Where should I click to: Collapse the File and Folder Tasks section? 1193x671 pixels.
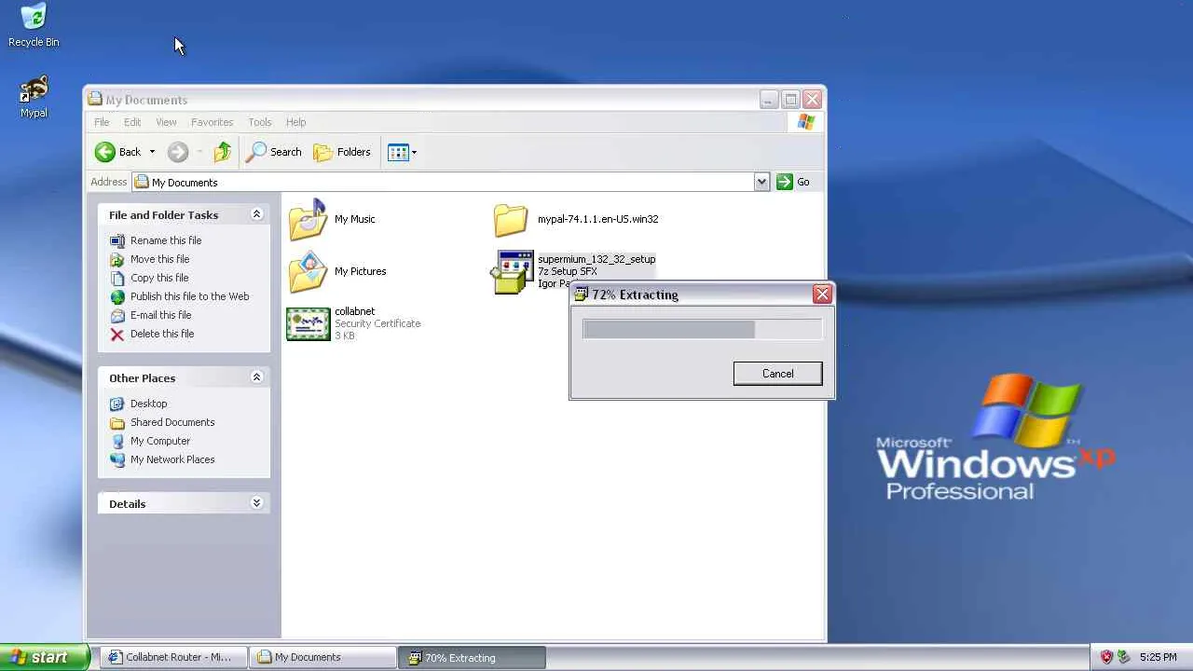click(256, 214)
